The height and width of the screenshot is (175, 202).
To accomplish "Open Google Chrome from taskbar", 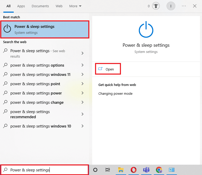I will click(159, 170).
